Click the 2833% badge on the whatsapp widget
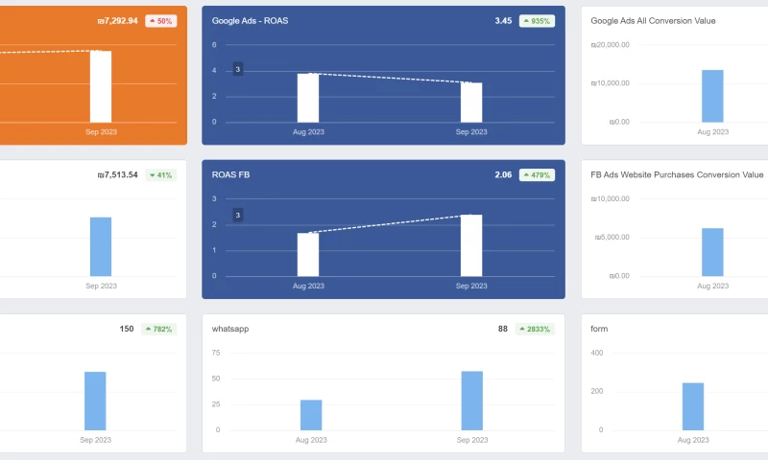This screenshot has width=768, height=460. pyautogui.click(x=535, y=329)
